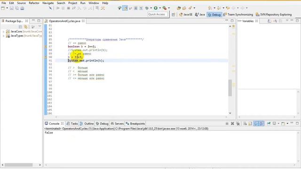
Task: Open the Window menu
Action: (x=94, y=3)
